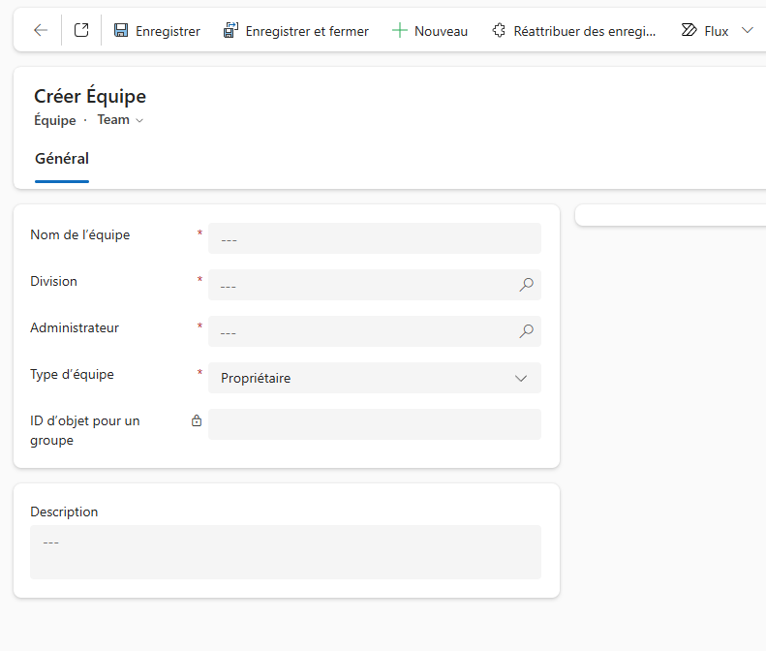Click the magnifier icon in the Administrateur field

pos(526,331)
